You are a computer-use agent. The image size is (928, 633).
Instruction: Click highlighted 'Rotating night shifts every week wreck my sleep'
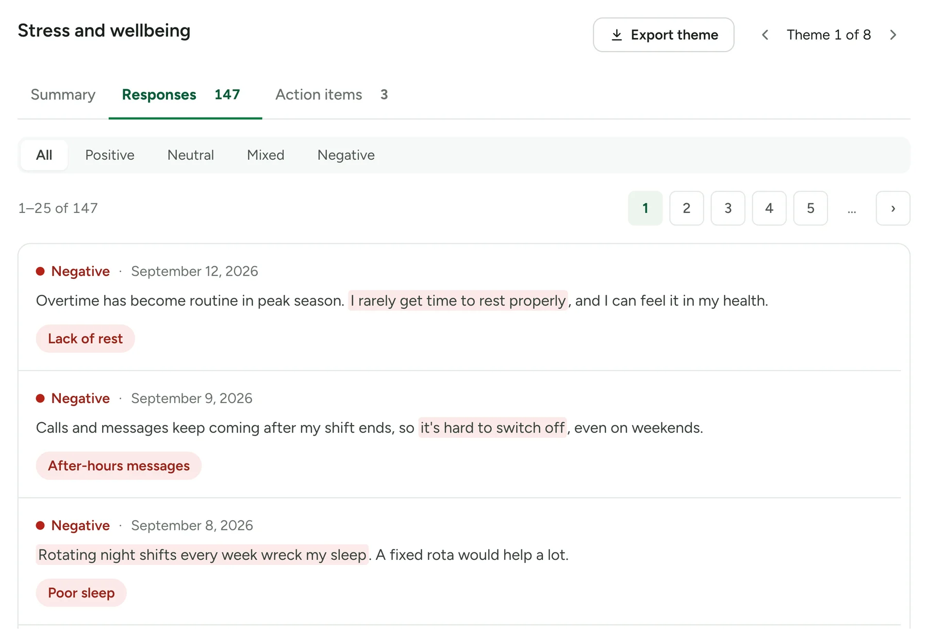tap(202, 555)
